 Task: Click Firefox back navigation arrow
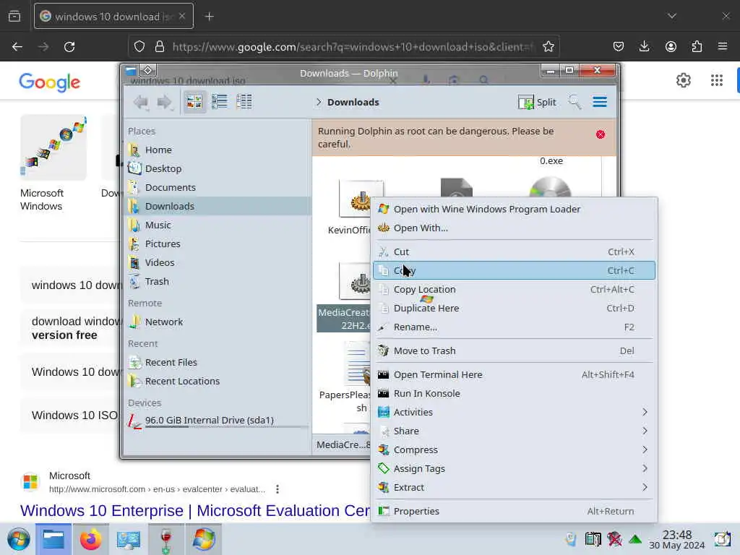[17, 47]
